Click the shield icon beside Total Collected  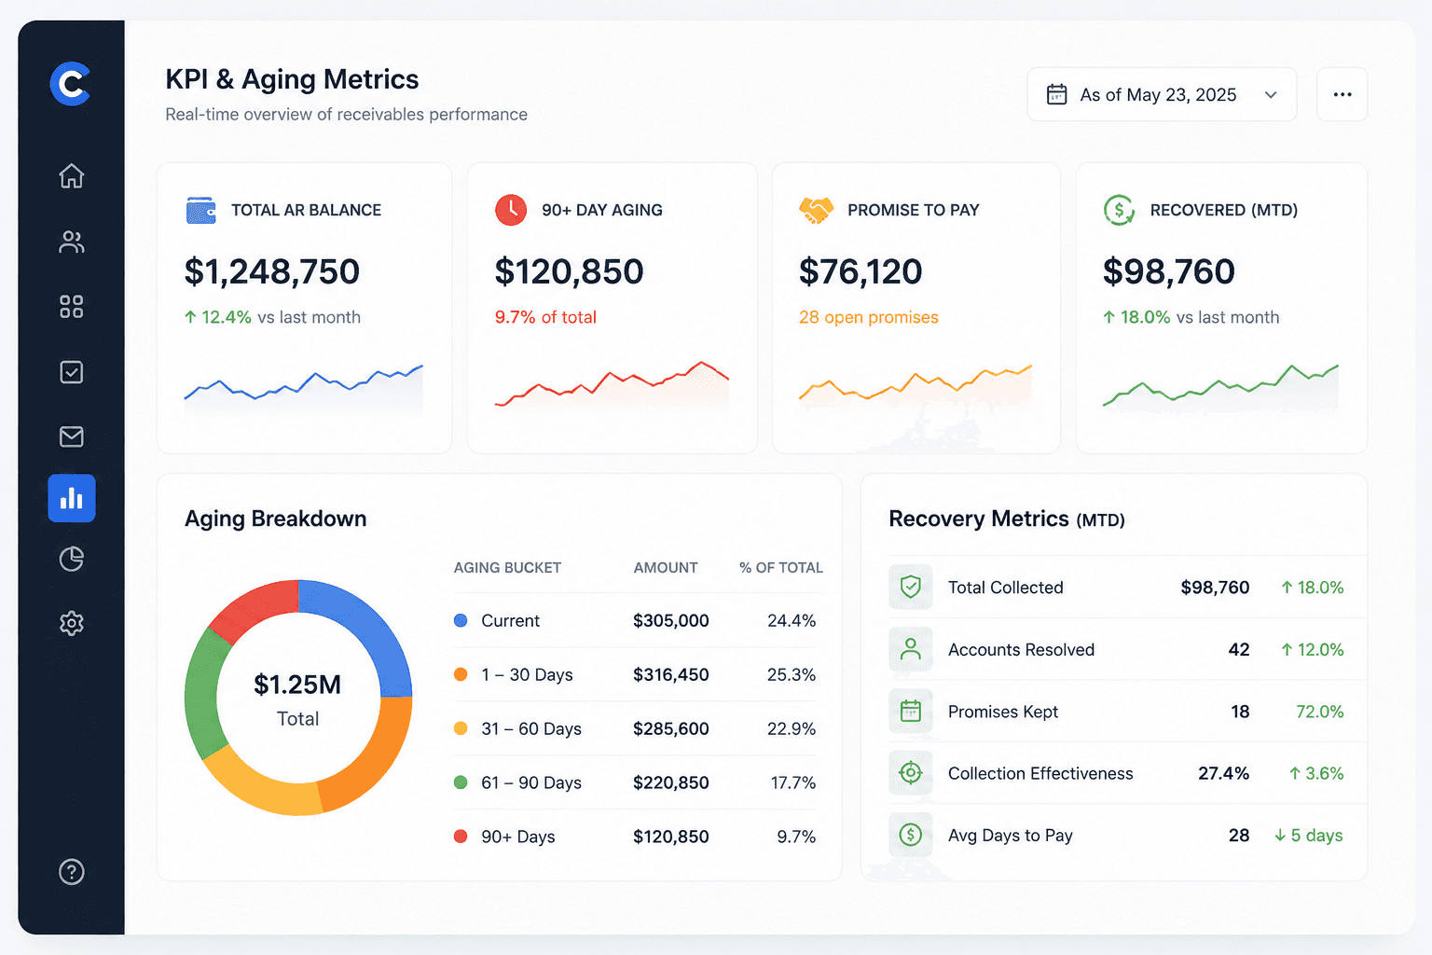(911, 587)
